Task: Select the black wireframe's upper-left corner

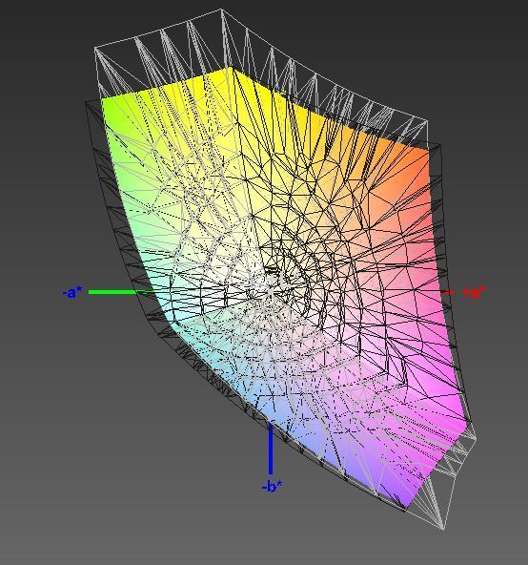Action: coord(86,103)
